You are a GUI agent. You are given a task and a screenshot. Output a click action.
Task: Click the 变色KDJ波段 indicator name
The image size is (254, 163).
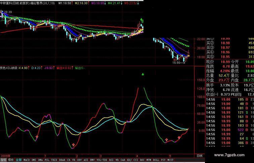(9, 68)
